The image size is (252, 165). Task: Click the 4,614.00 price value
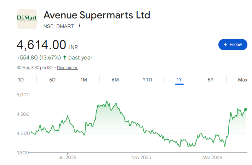tap(41, 45)
